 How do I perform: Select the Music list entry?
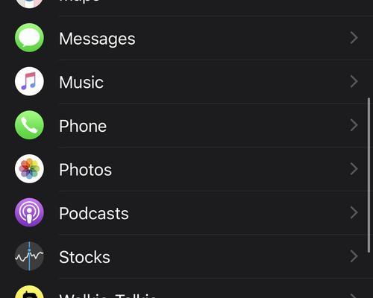tap(186, 82)
